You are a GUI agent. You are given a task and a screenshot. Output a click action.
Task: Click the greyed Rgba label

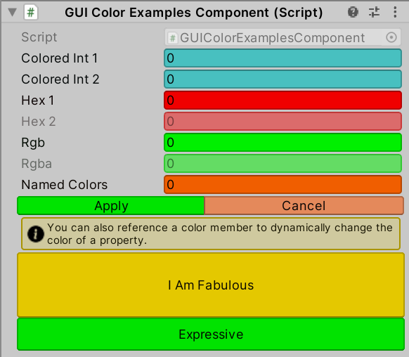point(37,164)
